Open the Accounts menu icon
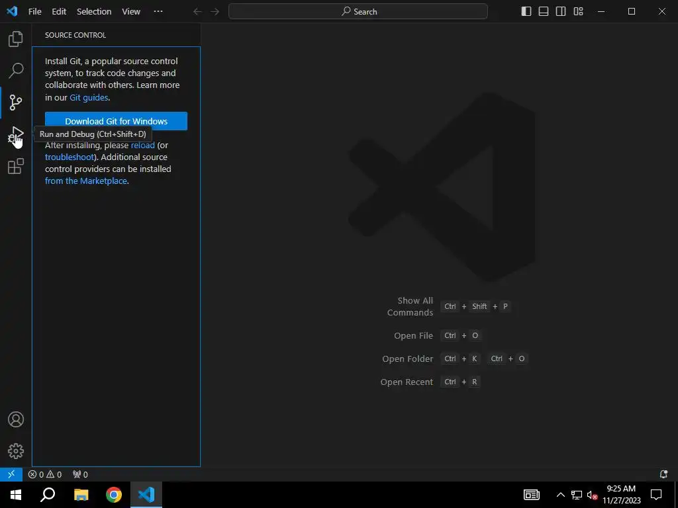 (16, 419)
